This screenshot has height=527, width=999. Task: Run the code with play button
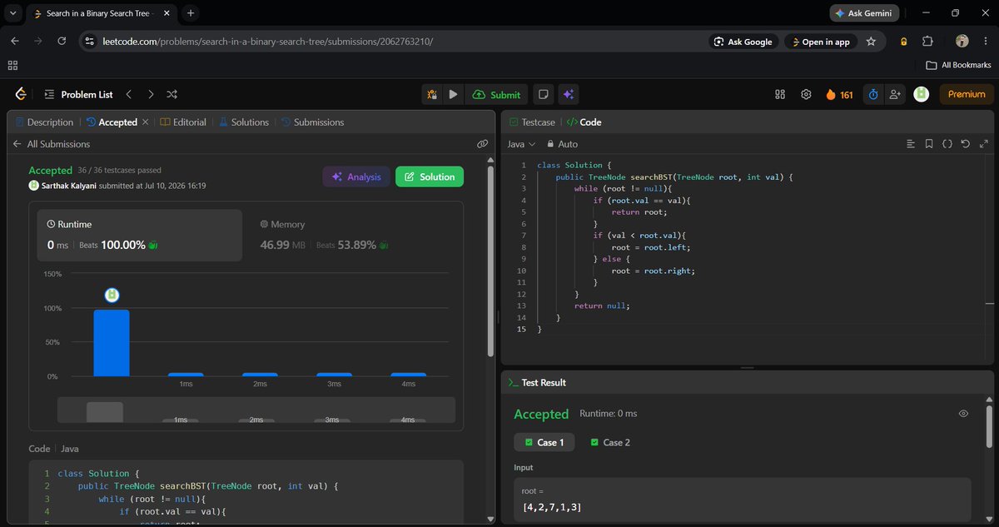[453, 94]
